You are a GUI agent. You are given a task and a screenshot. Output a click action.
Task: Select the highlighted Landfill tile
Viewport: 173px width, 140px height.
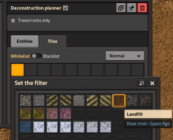pyautogui.click(x=119, y=101)
